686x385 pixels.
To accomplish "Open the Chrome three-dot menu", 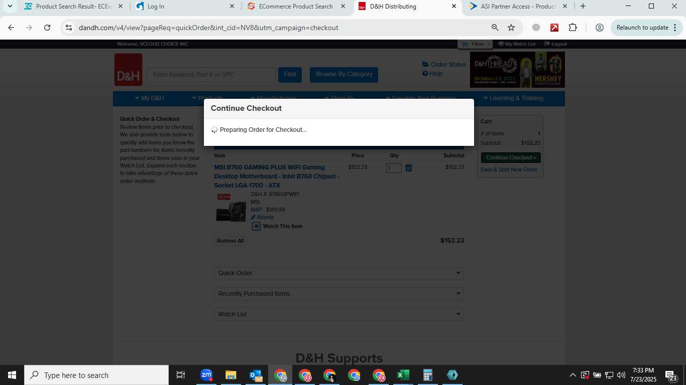I will pos(674,28).
